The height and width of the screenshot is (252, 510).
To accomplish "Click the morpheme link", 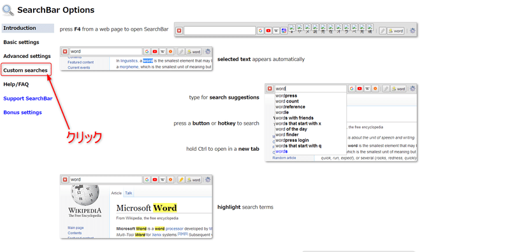I will [x=129, y=67].
